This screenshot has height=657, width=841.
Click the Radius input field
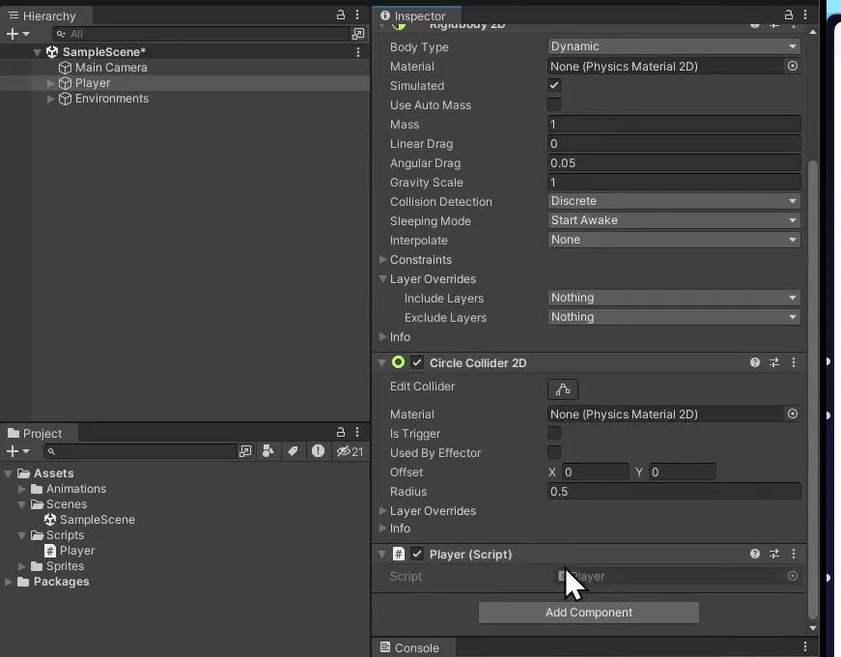(x=674, y=491)
